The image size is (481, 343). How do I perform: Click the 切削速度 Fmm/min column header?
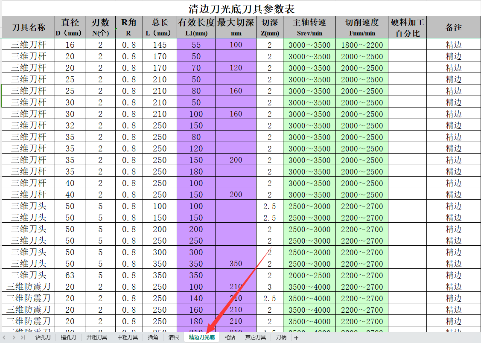coord(362,27)
